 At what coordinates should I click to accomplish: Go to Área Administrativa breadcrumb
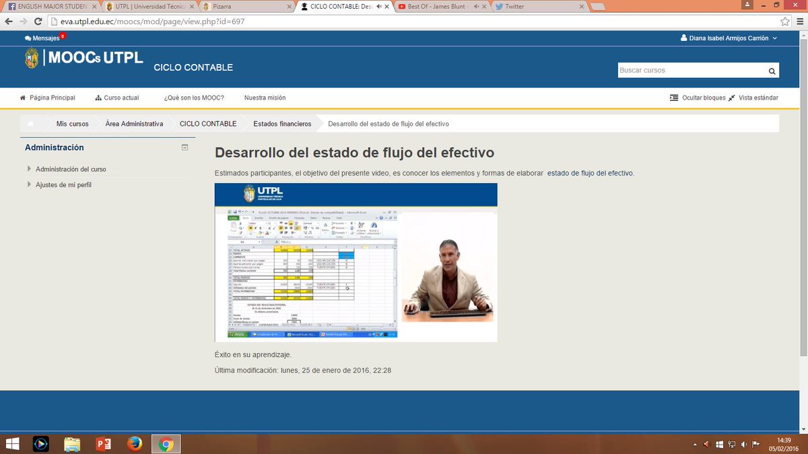coord(134,124)
